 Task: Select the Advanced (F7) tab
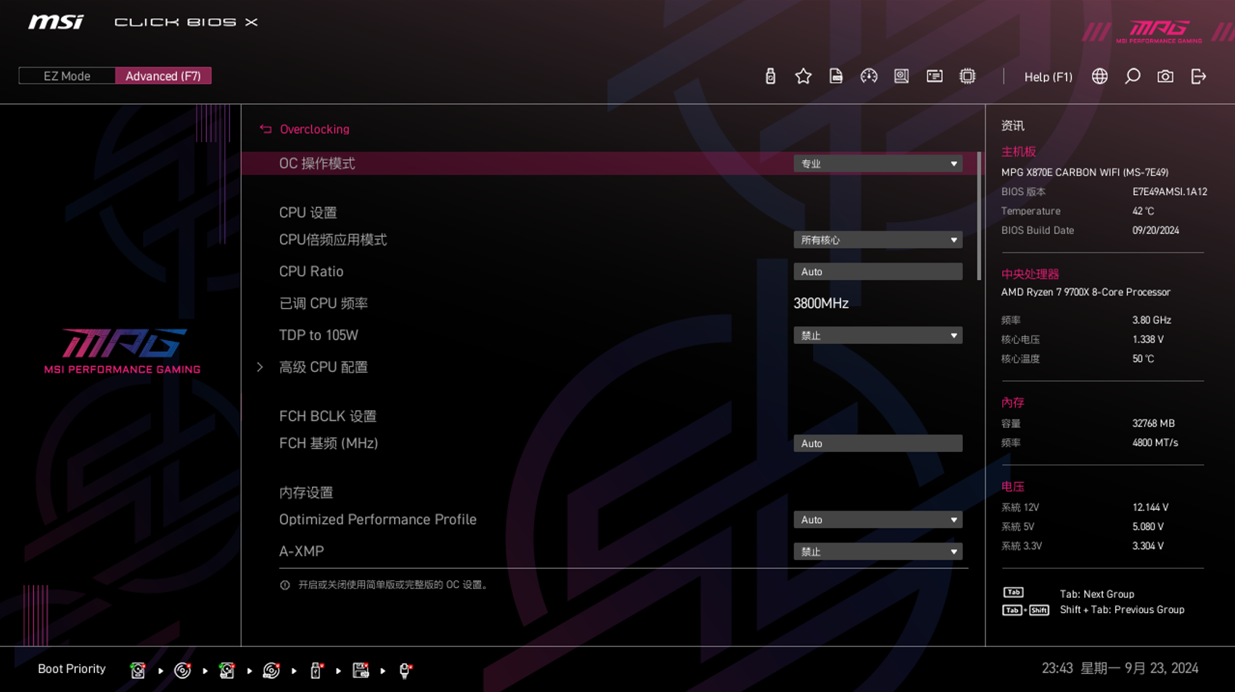[163, 76]
